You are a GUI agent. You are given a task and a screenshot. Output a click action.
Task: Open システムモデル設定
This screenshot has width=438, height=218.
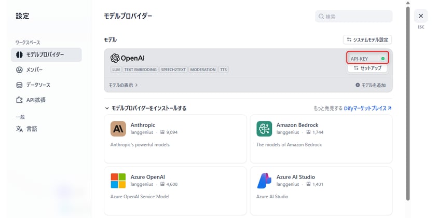tap(367, 39)
